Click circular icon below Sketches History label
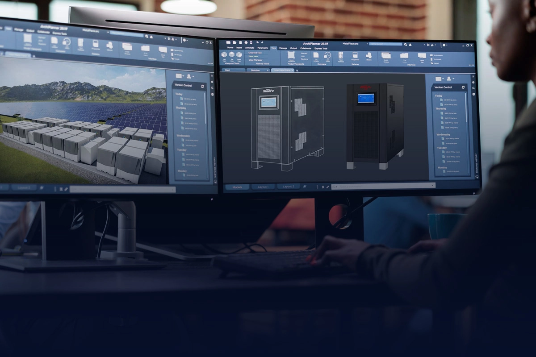536x357 pixels. coord(477,176)
